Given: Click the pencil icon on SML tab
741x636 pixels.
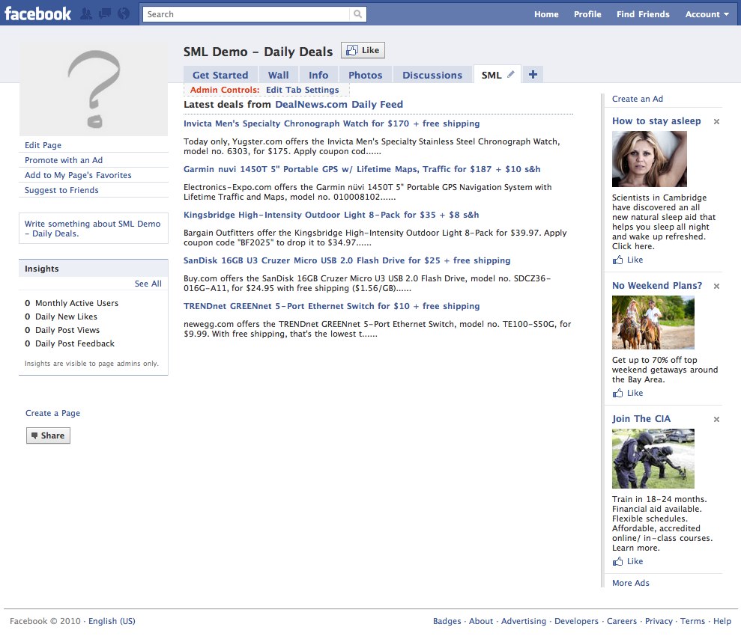Looking at the screenshot, I should (511, 74).
